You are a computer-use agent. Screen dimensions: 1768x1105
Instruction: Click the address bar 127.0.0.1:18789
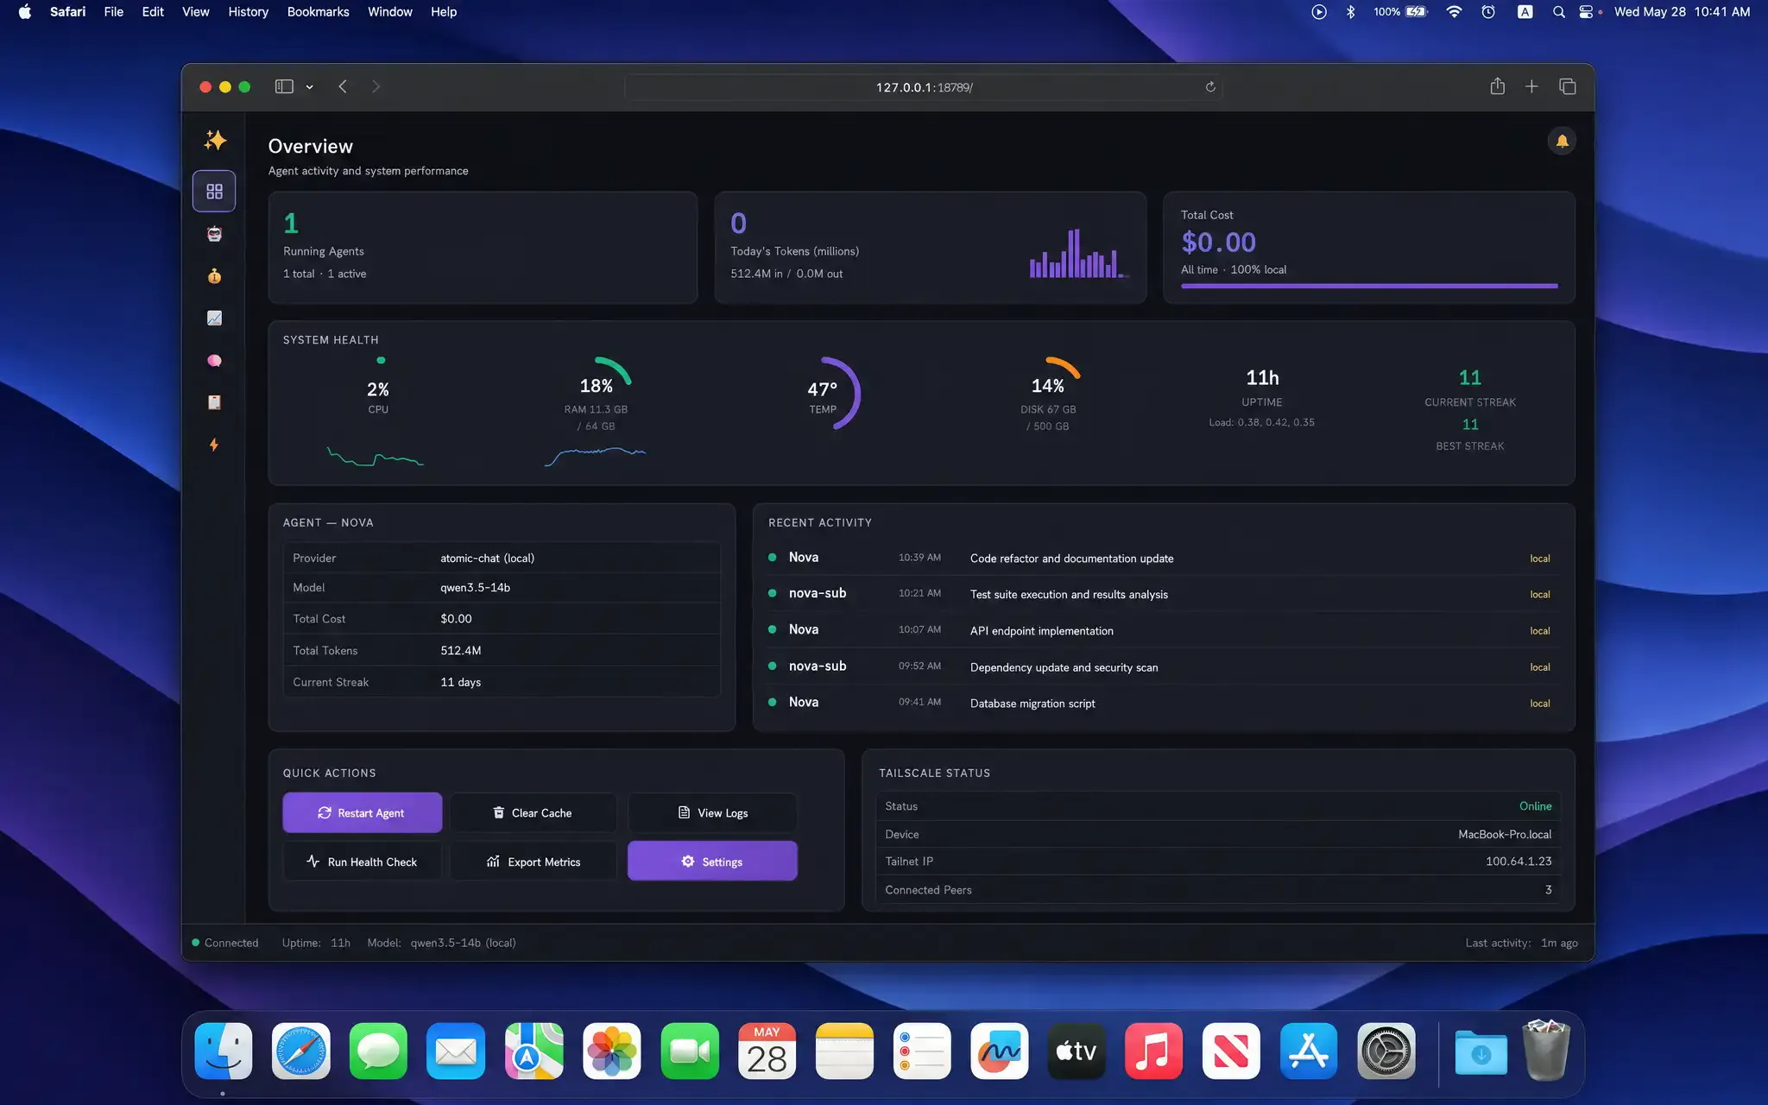click(924, 87)
